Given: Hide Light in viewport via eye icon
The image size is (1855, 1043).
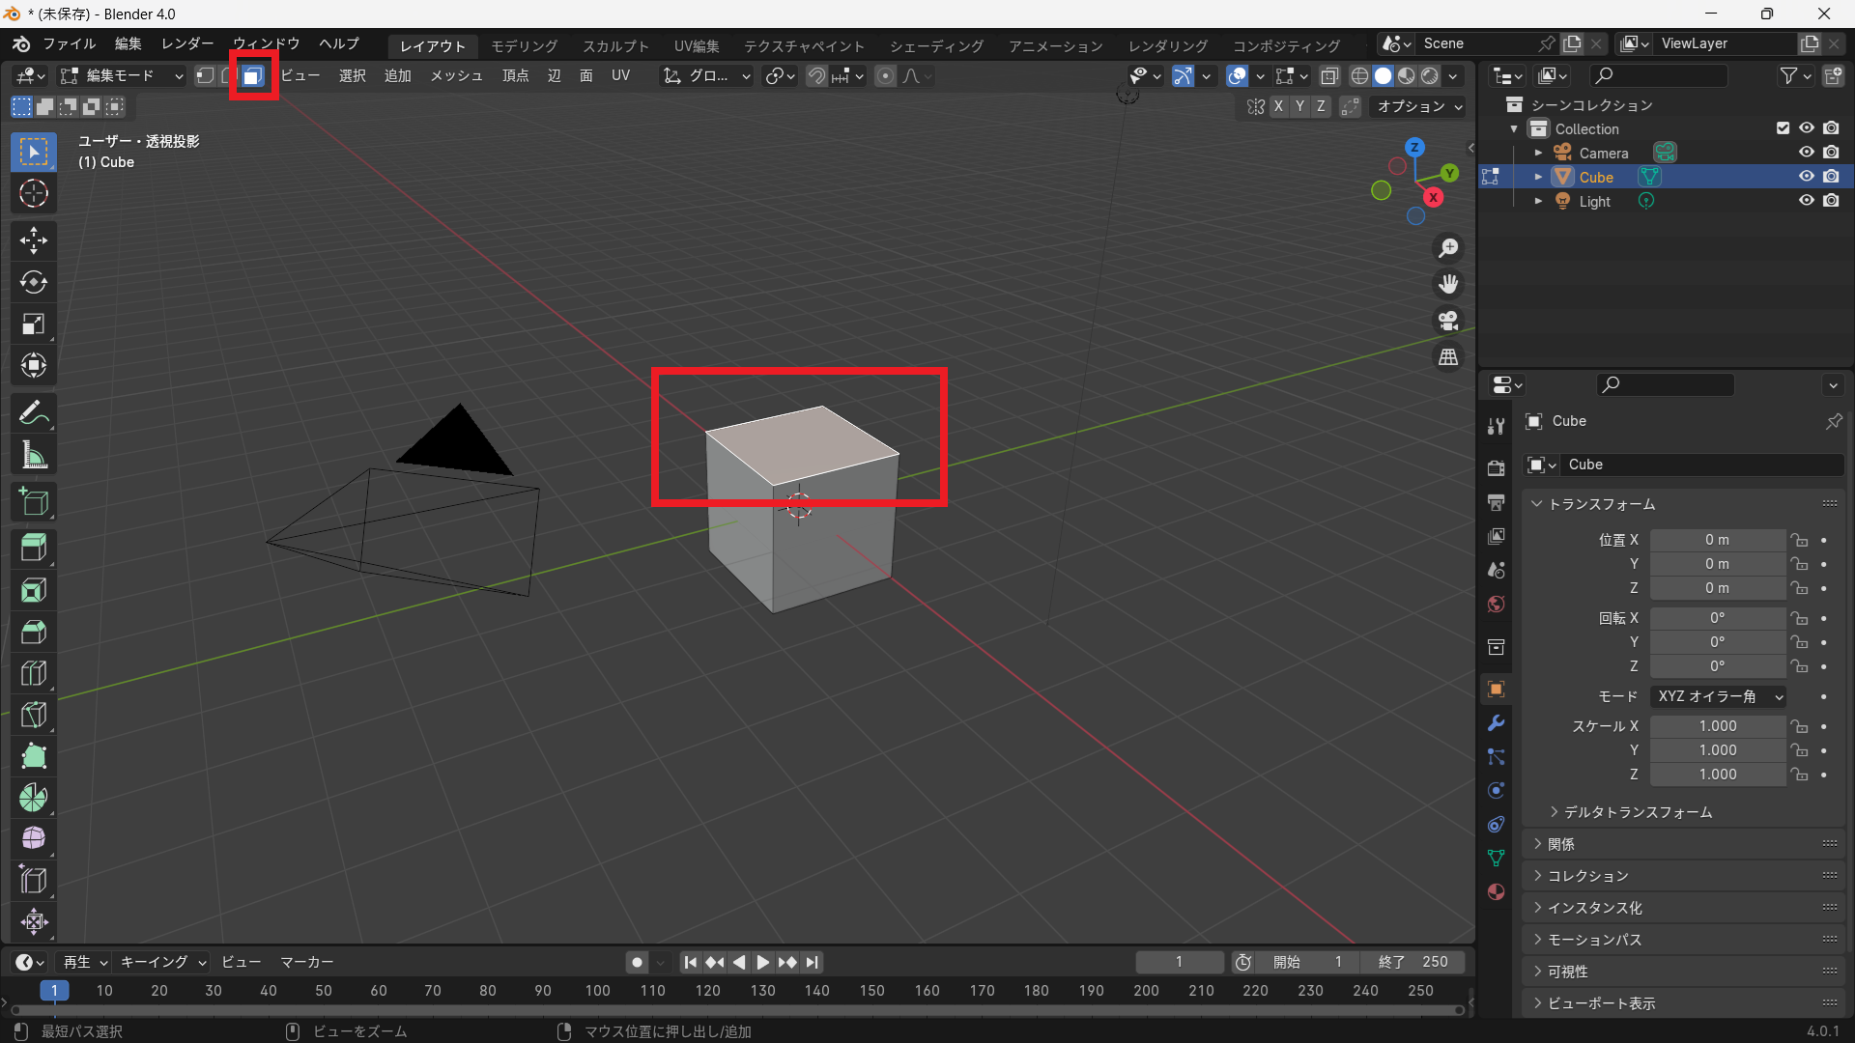Looking at the screenshot, I should point(1806,201).
